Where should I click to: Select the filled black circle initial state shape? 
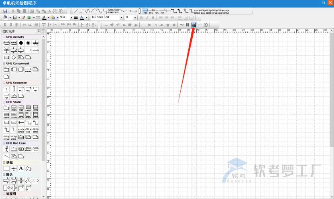[21, 43]
